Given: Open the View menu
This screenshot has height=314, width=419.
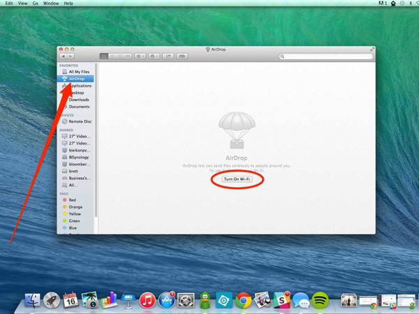Looking at the screenshot, I should pyautogui.click(x=22, y=3).
